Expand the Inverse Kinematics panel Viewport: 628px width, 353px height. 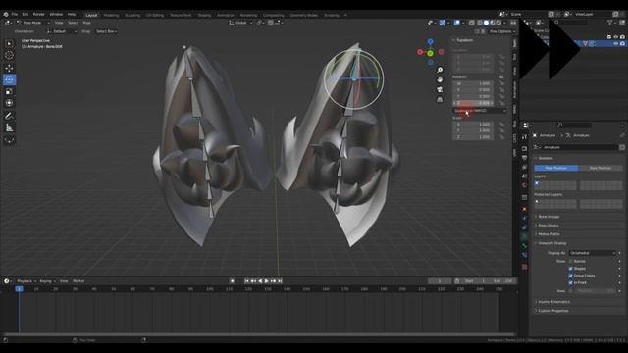(553, 302)
